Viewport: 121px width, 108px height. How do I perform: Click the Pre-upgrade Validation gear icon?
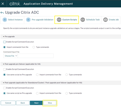click(x=28, y=20)
